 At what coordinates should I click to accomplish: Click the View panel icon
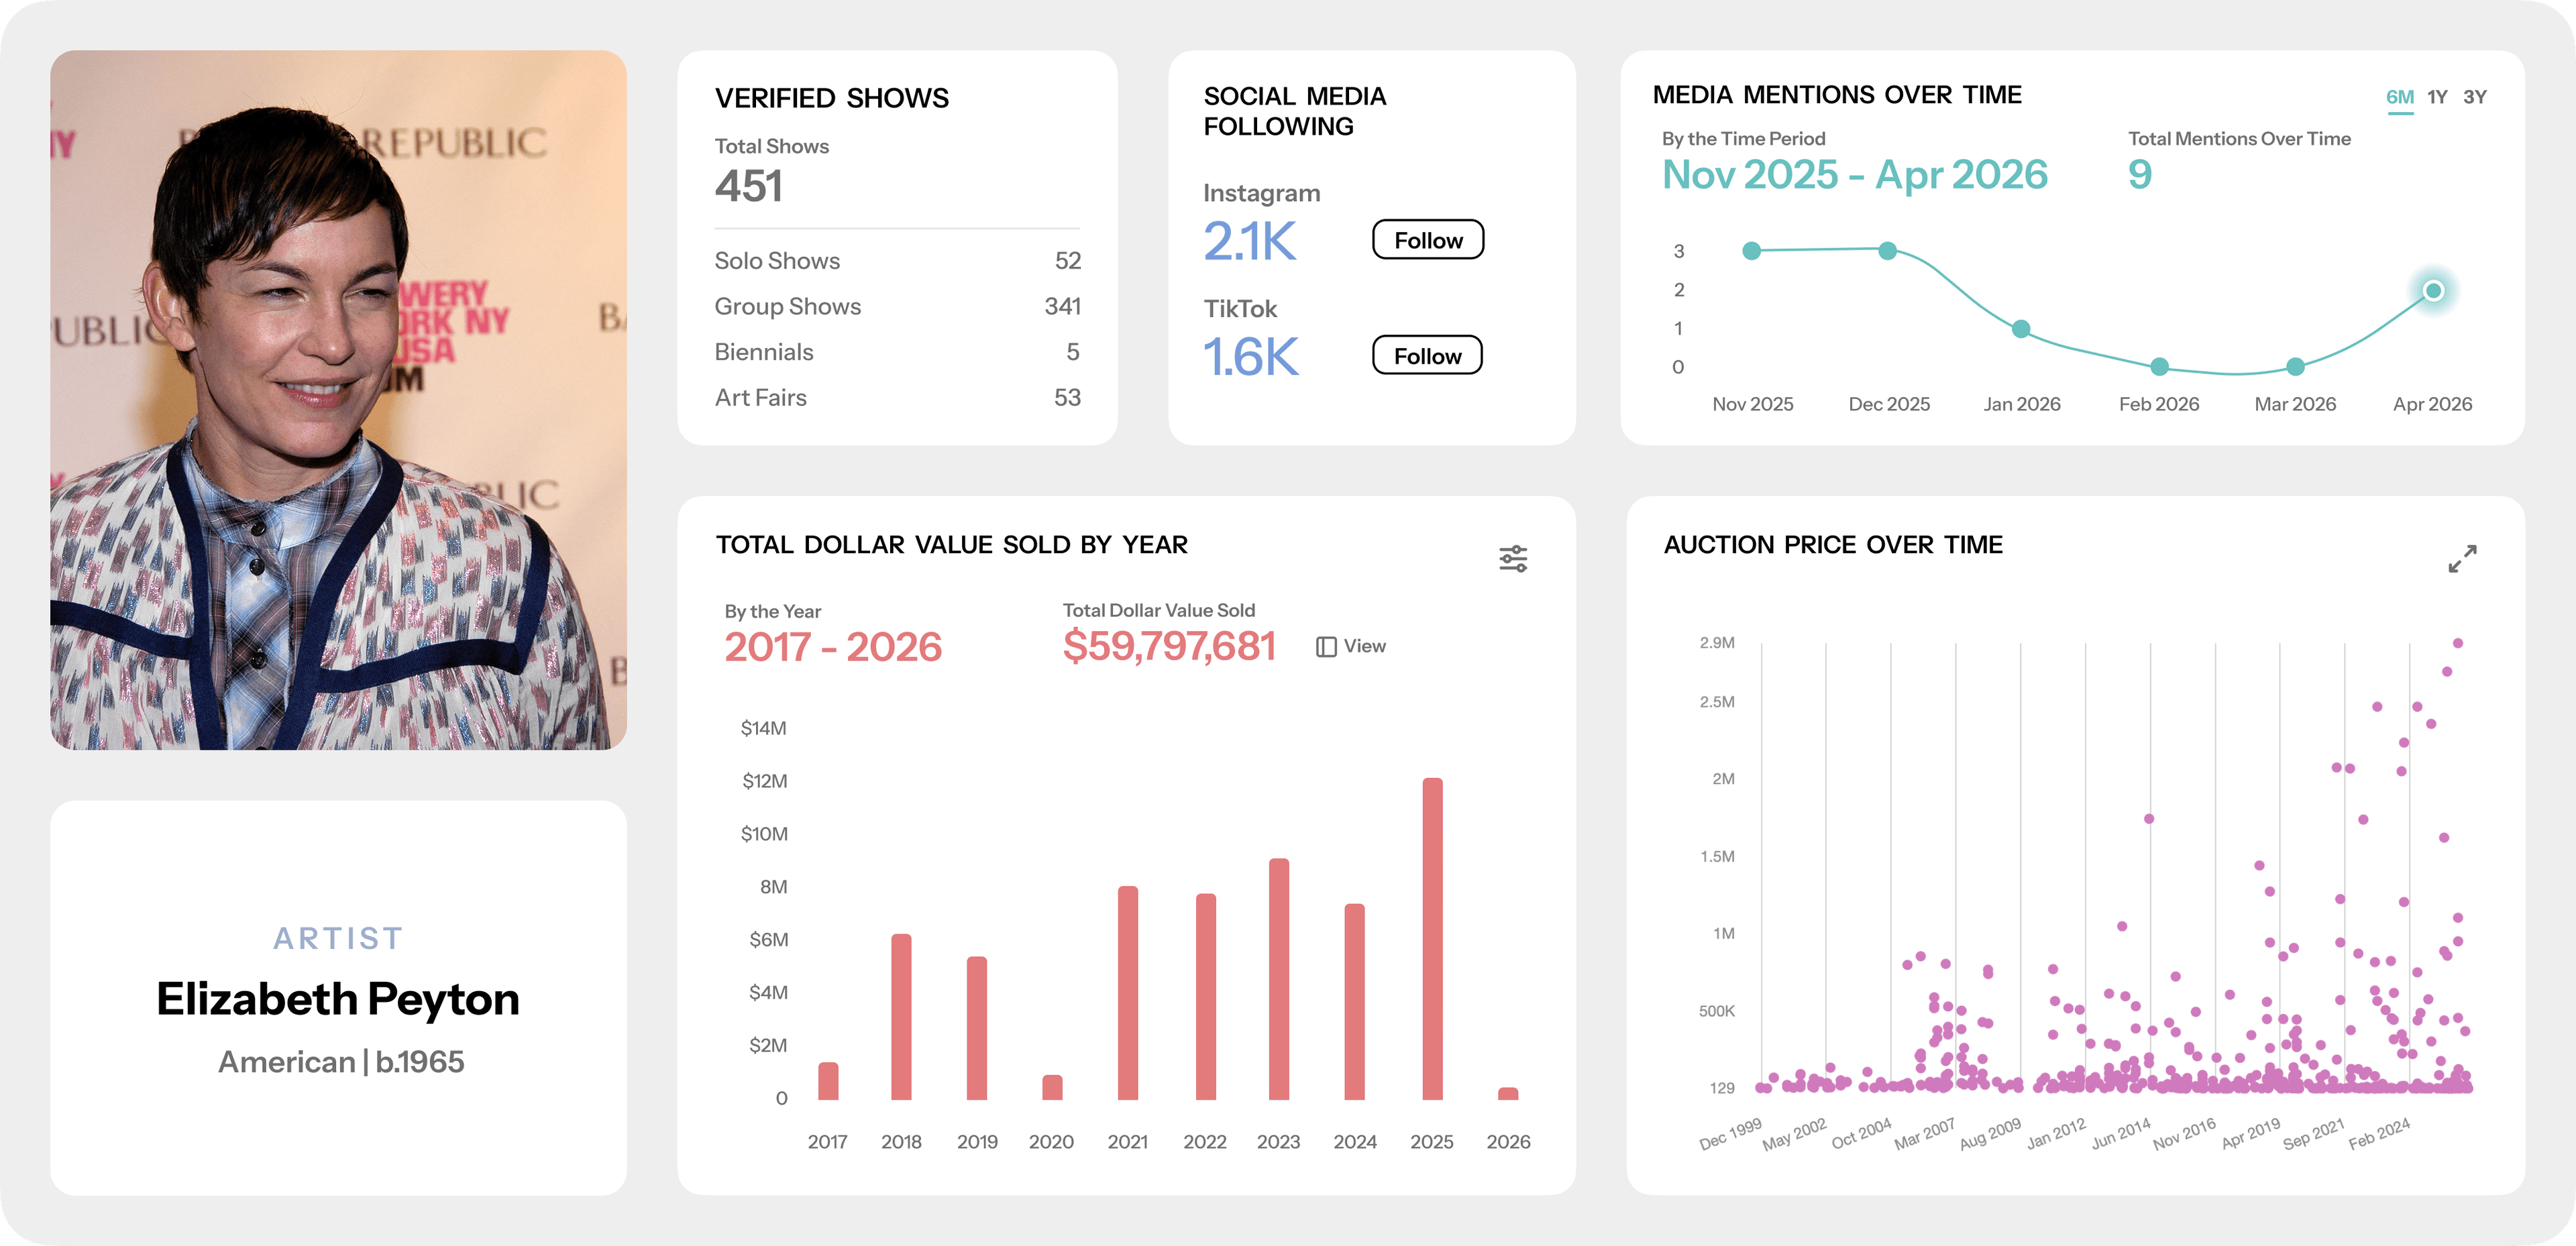pyautogui.click(x=1326, y=646)
